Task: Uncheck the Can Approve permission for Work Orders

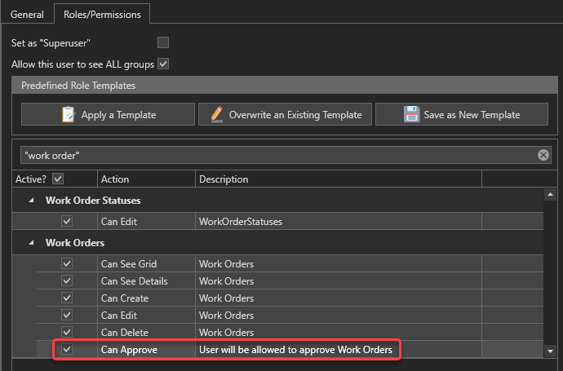Action: coord(67,350)
